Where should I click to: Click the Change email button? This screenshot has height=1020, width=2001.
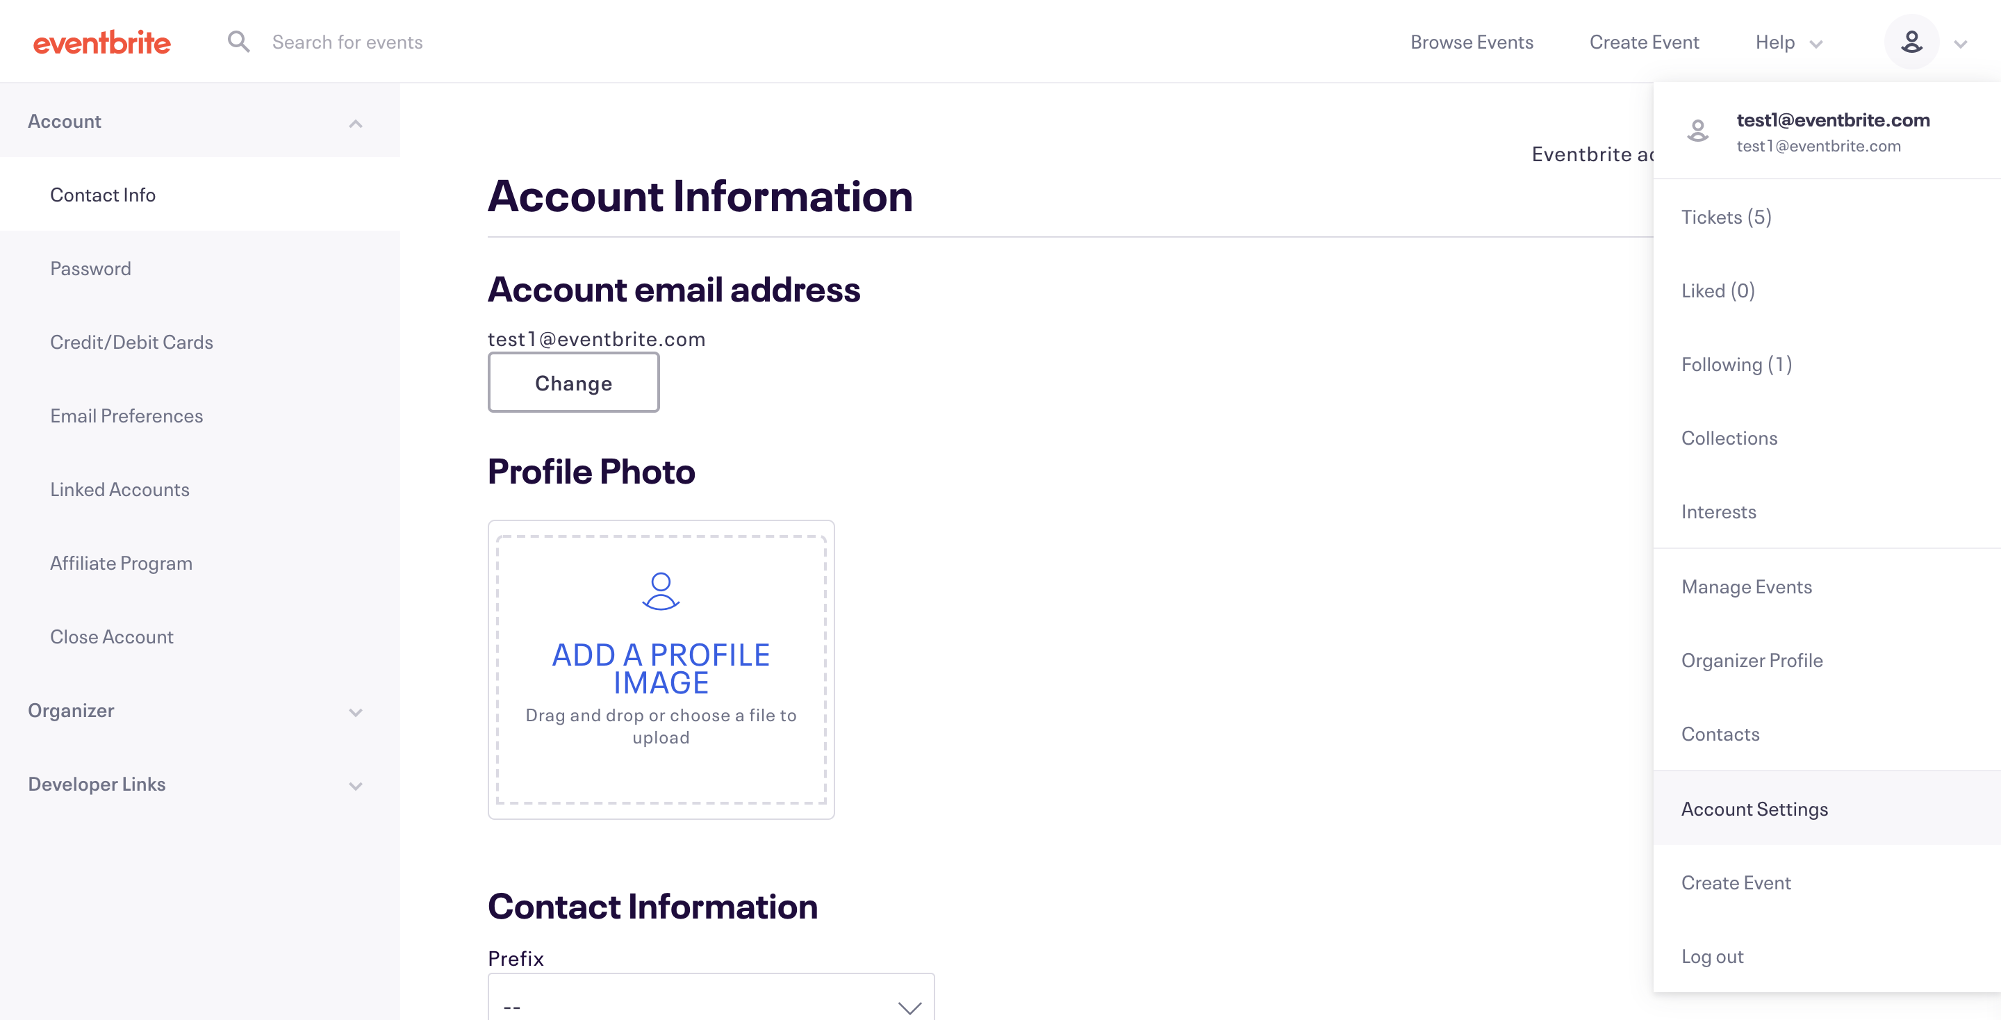[x=573, y=381]
